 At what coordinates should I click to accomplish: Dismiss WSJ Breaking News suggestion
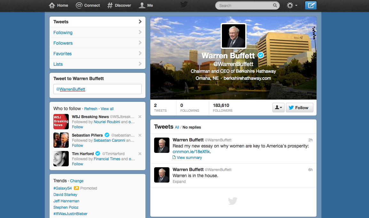140,117
